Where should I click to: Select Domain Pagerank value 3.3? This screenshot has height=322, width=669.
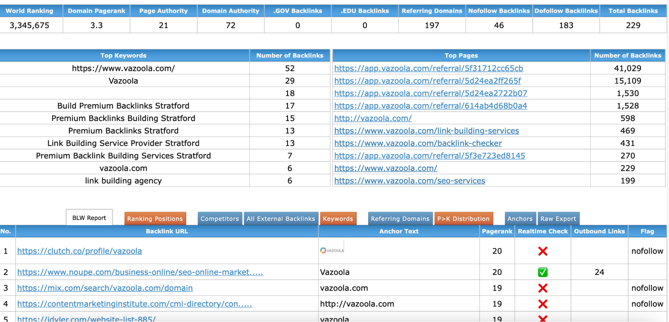pyautogui.click(x=96, y=25)
